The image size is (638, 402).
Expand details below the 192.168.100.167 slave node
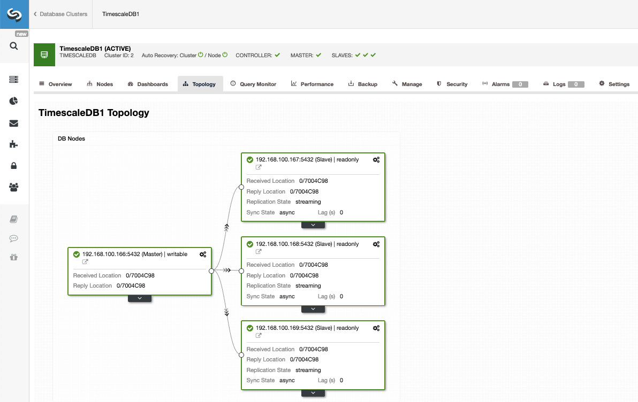tap(313, 225)
